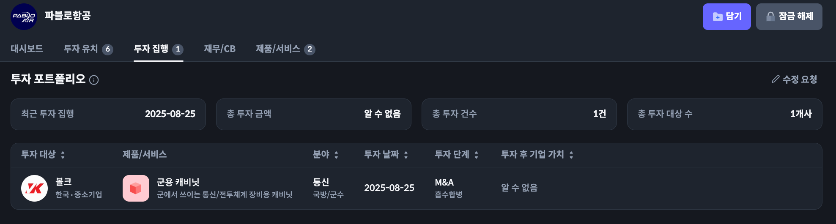Click the 최근 투자 집행 summary card
The height and width of the screenshot is (224, 836).
point(108,114)
